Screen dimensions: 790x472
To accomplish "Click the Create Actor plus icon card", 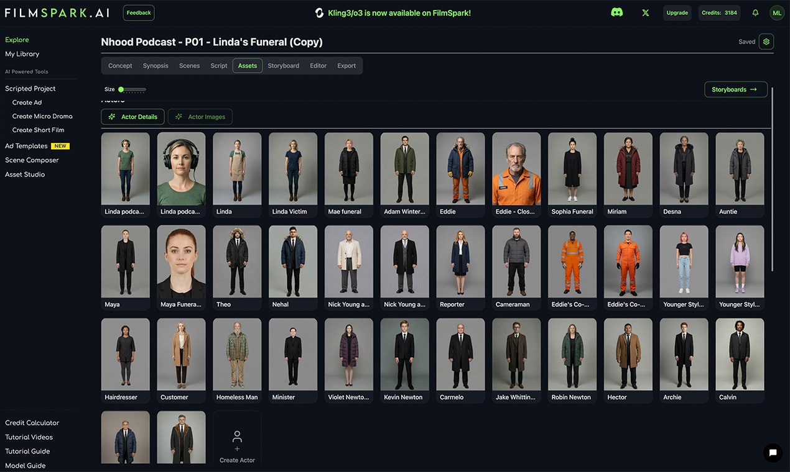I will pyautogui.click(x=237, y=440).
